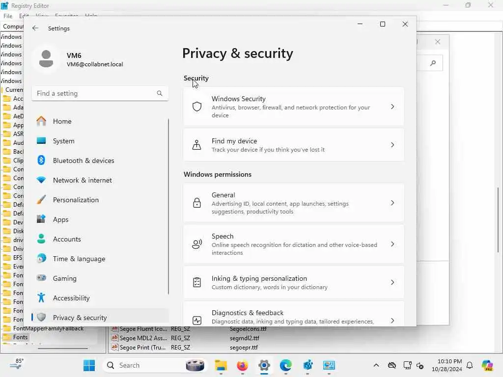Viewport: 503px width, 377px height.
Task: Open Speech permissions card
Action: pyautogui.click(x=294, y=244)
